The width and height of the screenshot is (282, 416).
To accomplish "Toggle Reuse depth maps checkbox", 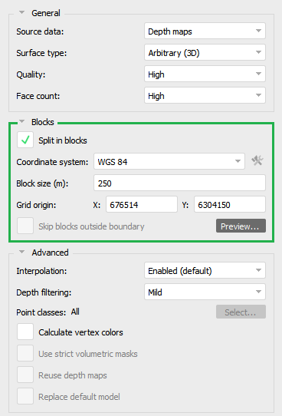I will click(x=25, y=375).
